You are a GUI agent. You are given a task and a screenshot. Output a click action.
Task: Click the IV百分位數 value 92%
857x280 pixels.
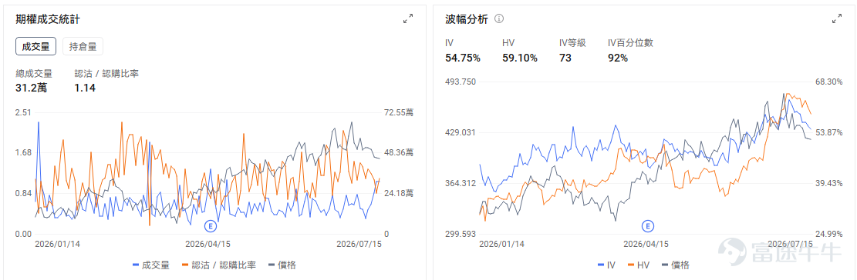coord(618,58)
